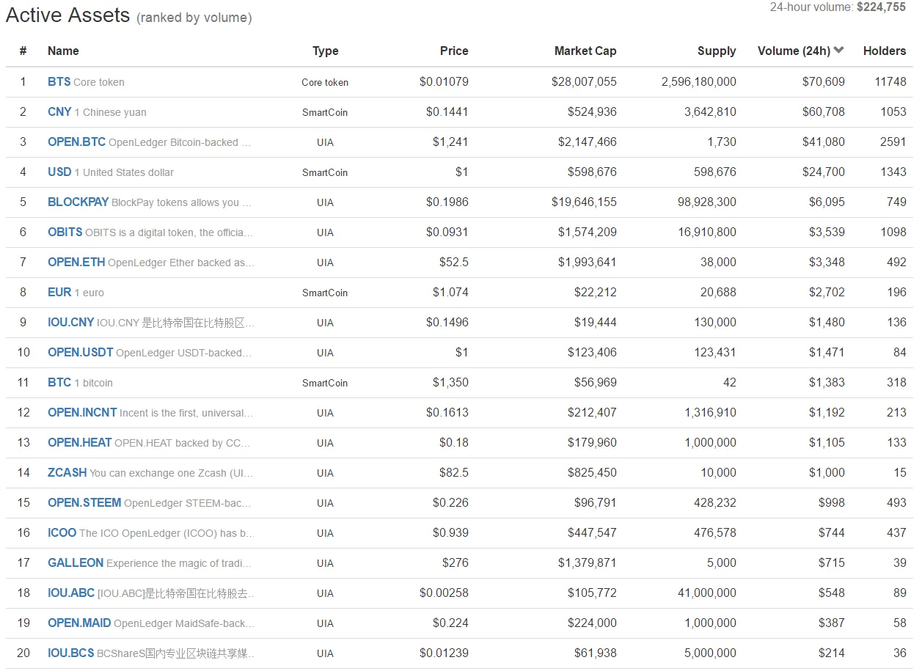This screenshot has height=671, width=922.
Task: Select OPEN.ETH price $52.5
Action: tap(454, 263)
